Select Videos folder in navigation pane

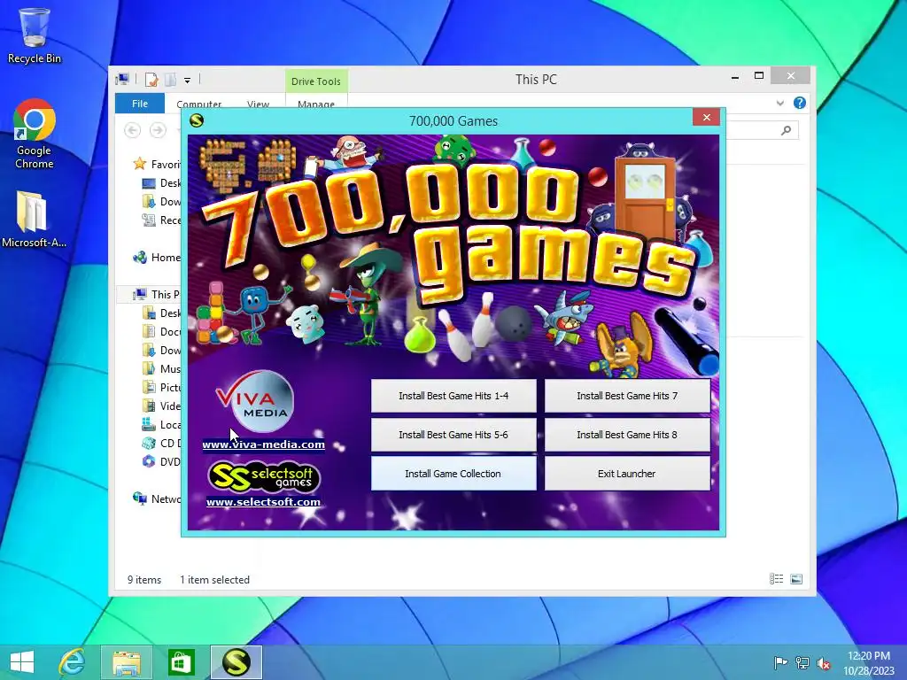coord(161,406)
